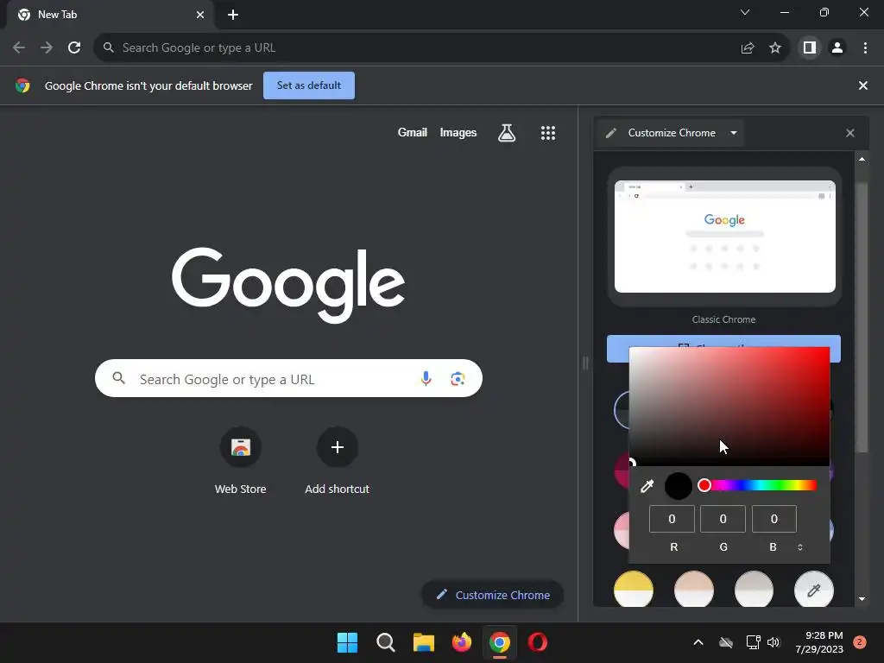Show hidden system tray icons
This screenshot has height=663, width=884.
698,642
